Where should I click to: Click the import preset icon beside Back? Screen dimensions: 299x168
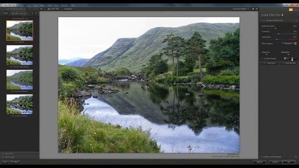click(32, 14)
